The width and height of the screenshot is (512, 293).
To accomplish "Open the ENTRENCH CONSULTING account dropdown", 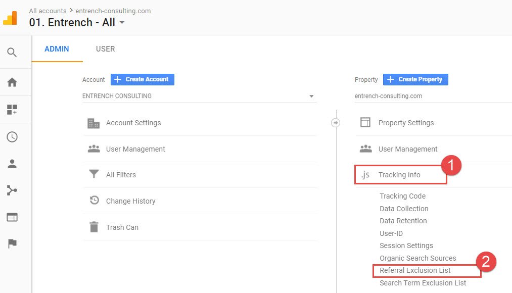I will coord(199,96).
